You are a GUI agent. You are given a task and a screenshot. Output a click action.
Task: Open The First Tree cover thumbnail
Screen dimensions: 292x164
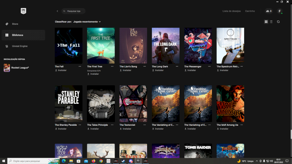pos(101,46)
